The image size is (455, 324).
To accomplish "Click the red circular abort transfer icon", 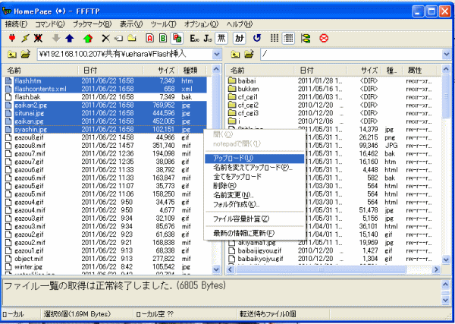I will click(324, 38).
